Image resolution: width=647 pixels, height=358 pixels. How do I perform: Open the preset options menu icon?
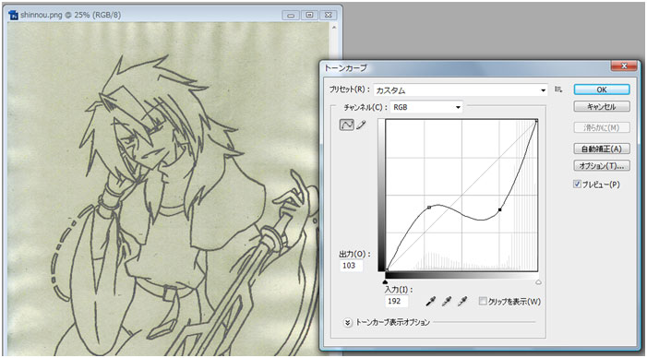(558, 89)
